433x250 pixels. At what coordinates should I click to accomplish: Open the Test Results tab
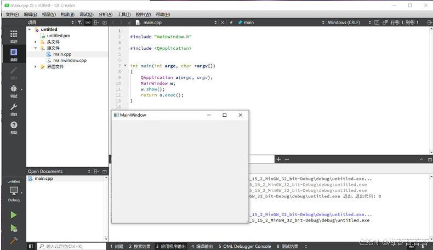(x=287, y=246)
